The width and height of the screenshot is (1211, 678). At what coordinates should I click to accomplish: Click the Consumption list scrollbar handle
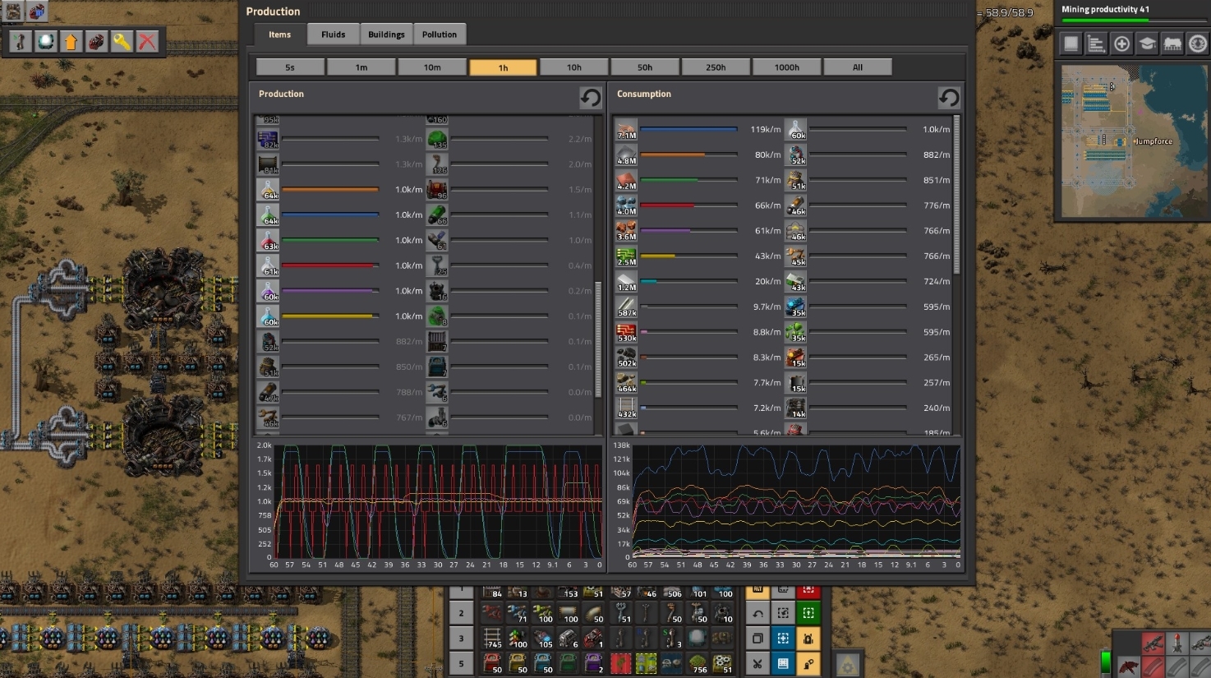click(956, 195)
